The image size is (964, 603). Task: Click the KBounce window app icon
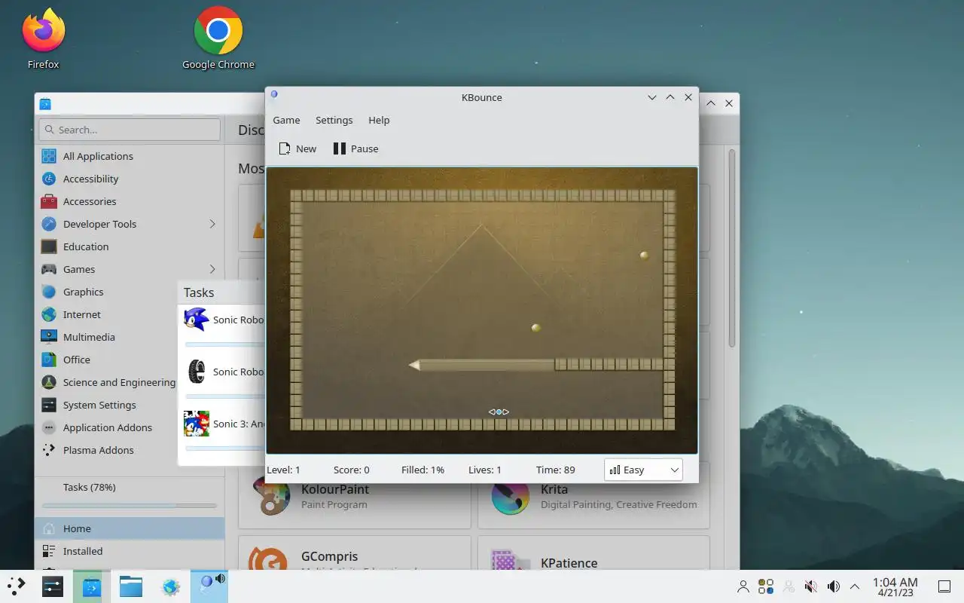(x=274, y=95)
